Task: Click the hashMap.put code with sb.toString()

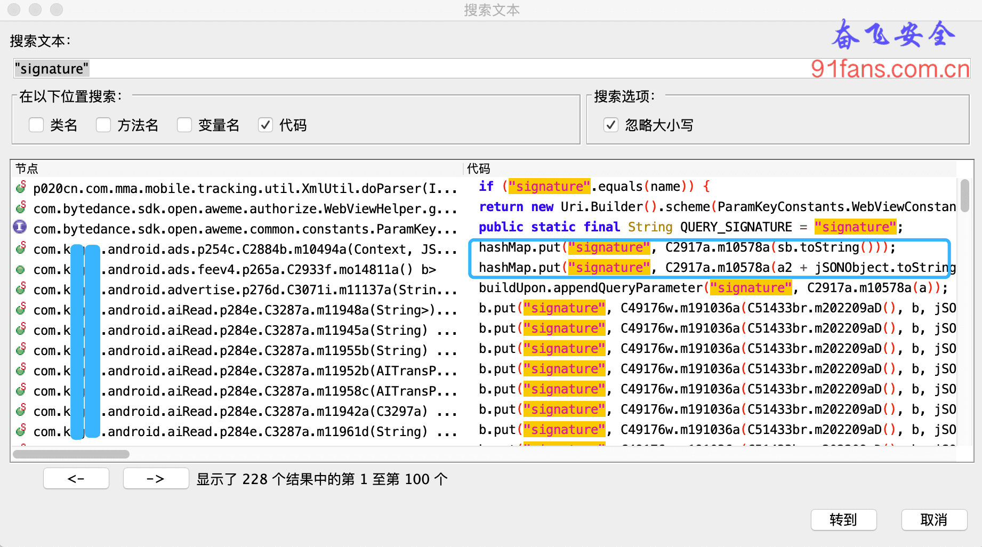Action: (x=687, y=247)
